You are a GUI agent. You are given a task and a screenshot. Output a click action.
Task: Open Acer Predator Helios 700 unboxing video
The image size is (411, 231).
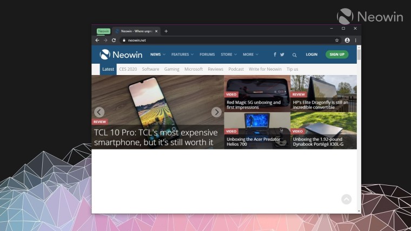pyautogui.click(x=253, y=141)
